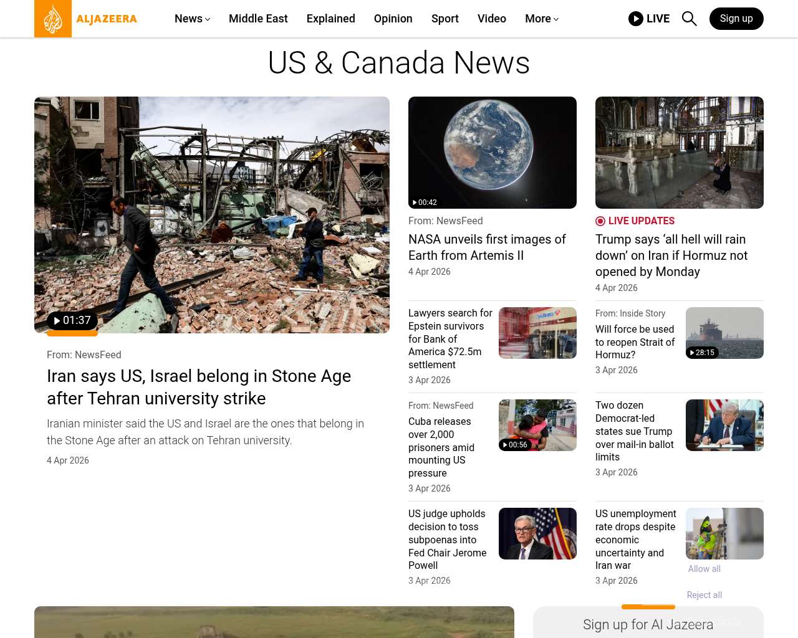Play the 01:37 Iran video
The width and height of the screenshot is (798, 638).
coord(72,320)
